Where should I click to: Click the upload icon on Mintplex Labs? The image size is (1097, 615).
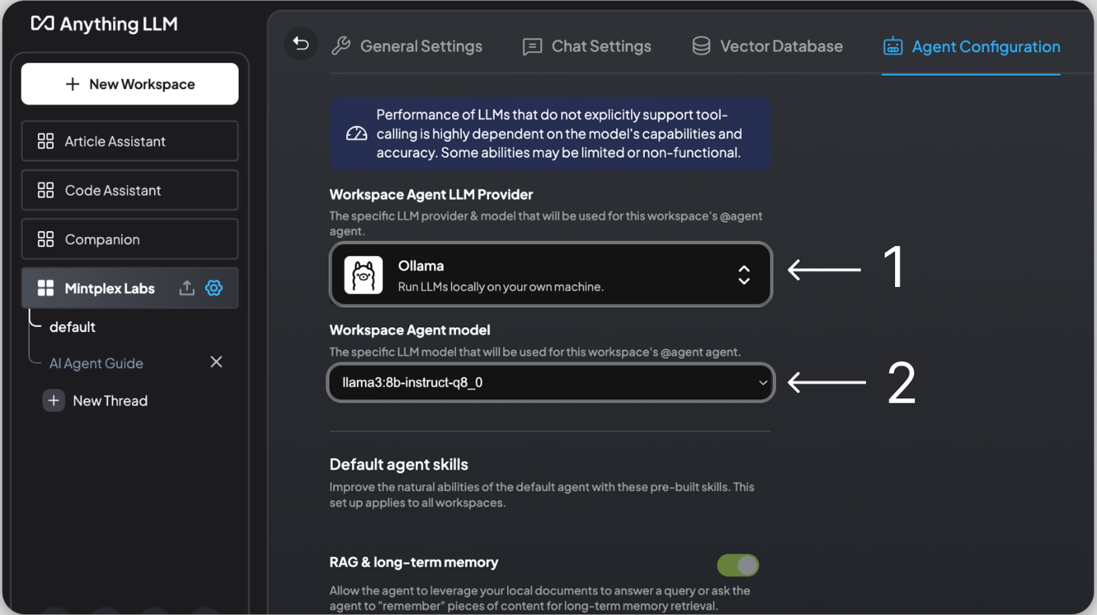coord(187,288)
